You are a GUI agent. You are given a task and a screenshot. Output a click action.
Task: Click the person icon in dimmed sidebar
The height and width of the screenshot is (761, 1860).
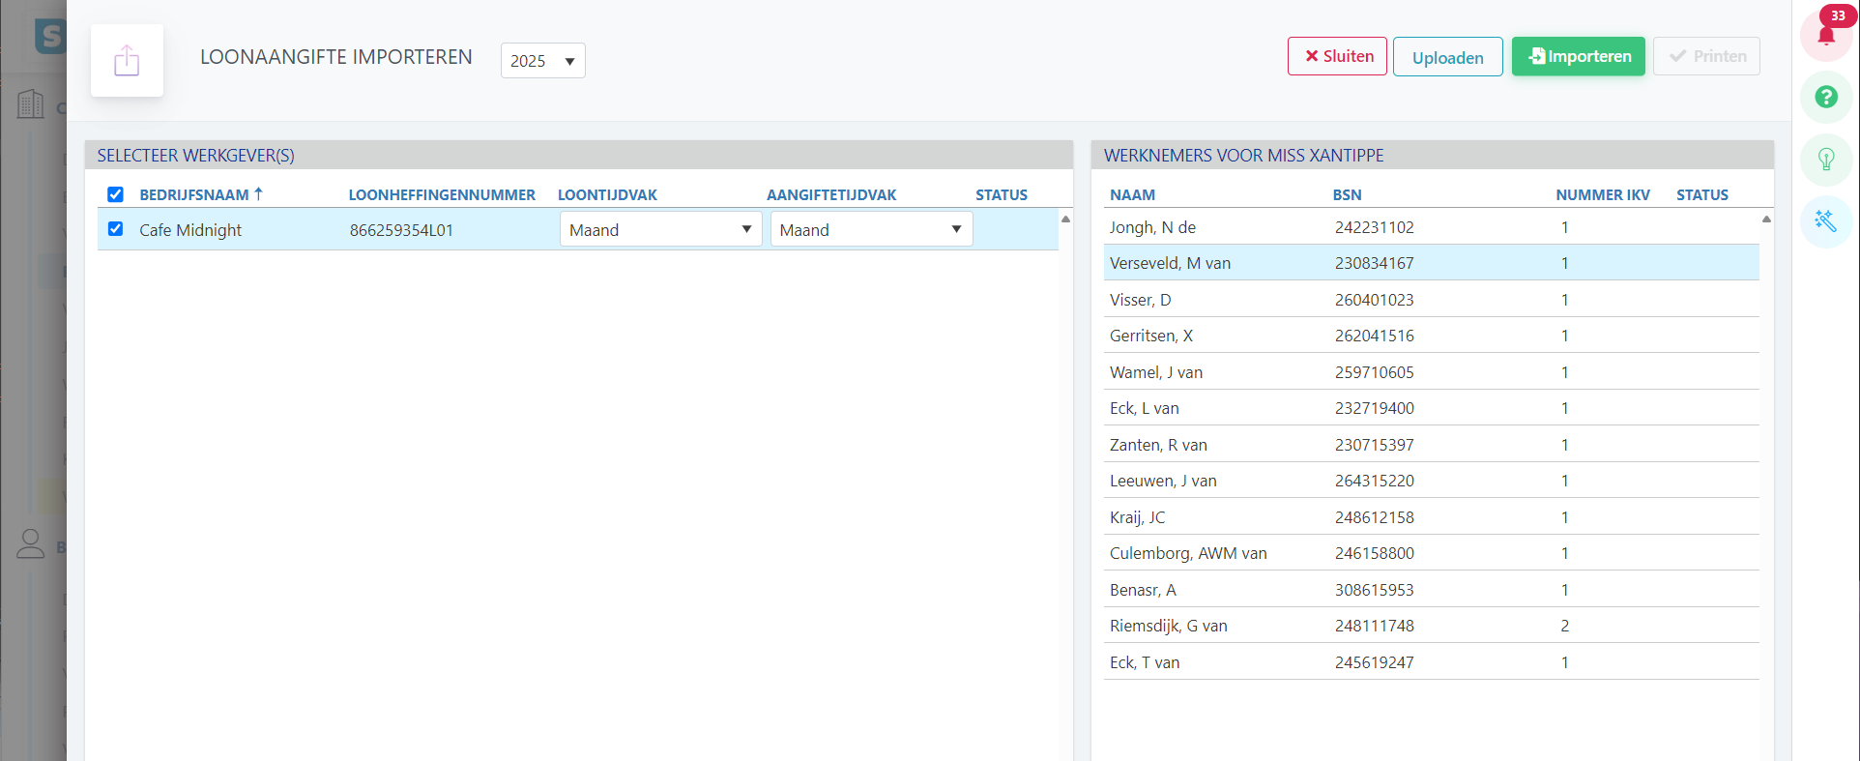[x=31, y=544]
